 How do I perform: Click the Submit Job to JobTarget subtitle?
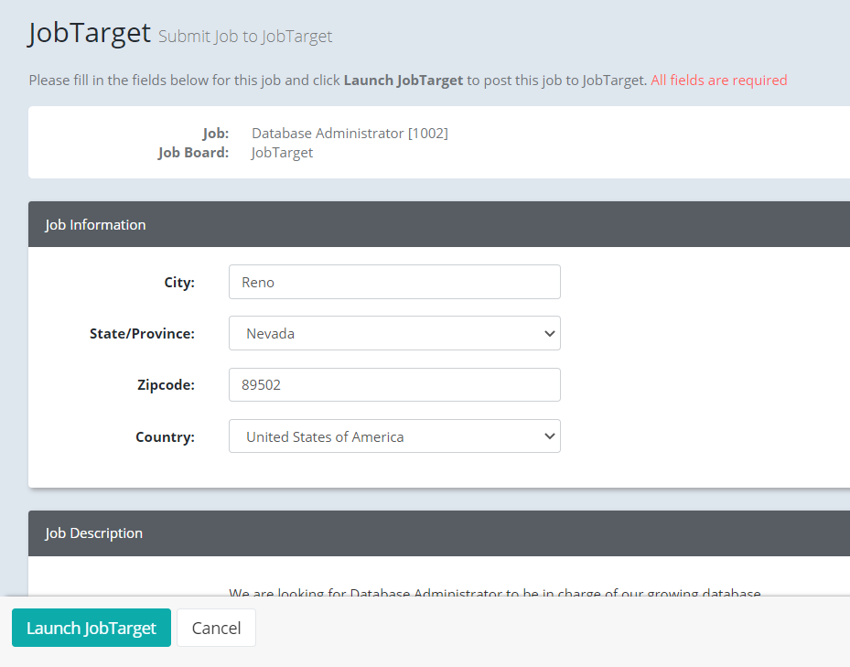click(x=245, y=36)
